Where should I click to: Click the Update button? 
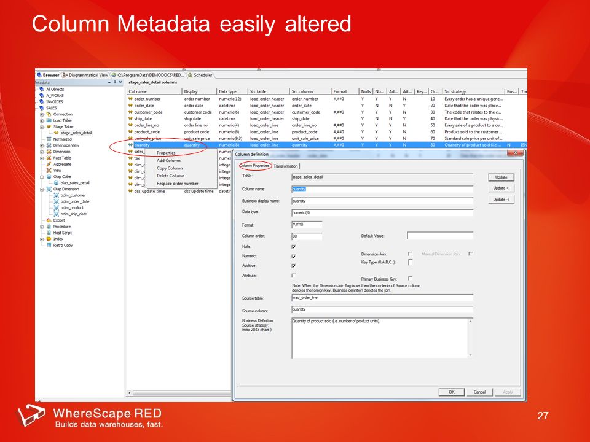(502, 177)
